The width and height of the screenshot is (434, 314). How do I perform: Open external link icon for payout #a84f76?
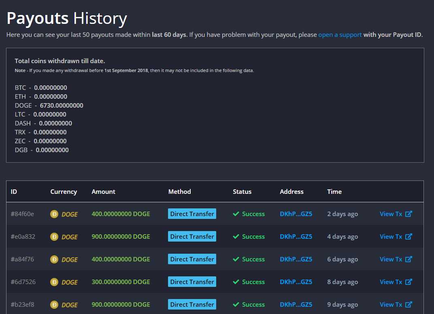tap(409, 259)
